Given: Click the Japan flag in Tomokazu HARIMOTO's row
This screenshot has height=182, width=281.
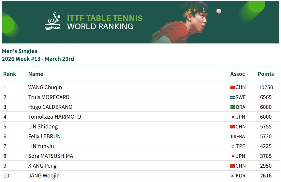Looking at the screenshot, I should (233, 117).
